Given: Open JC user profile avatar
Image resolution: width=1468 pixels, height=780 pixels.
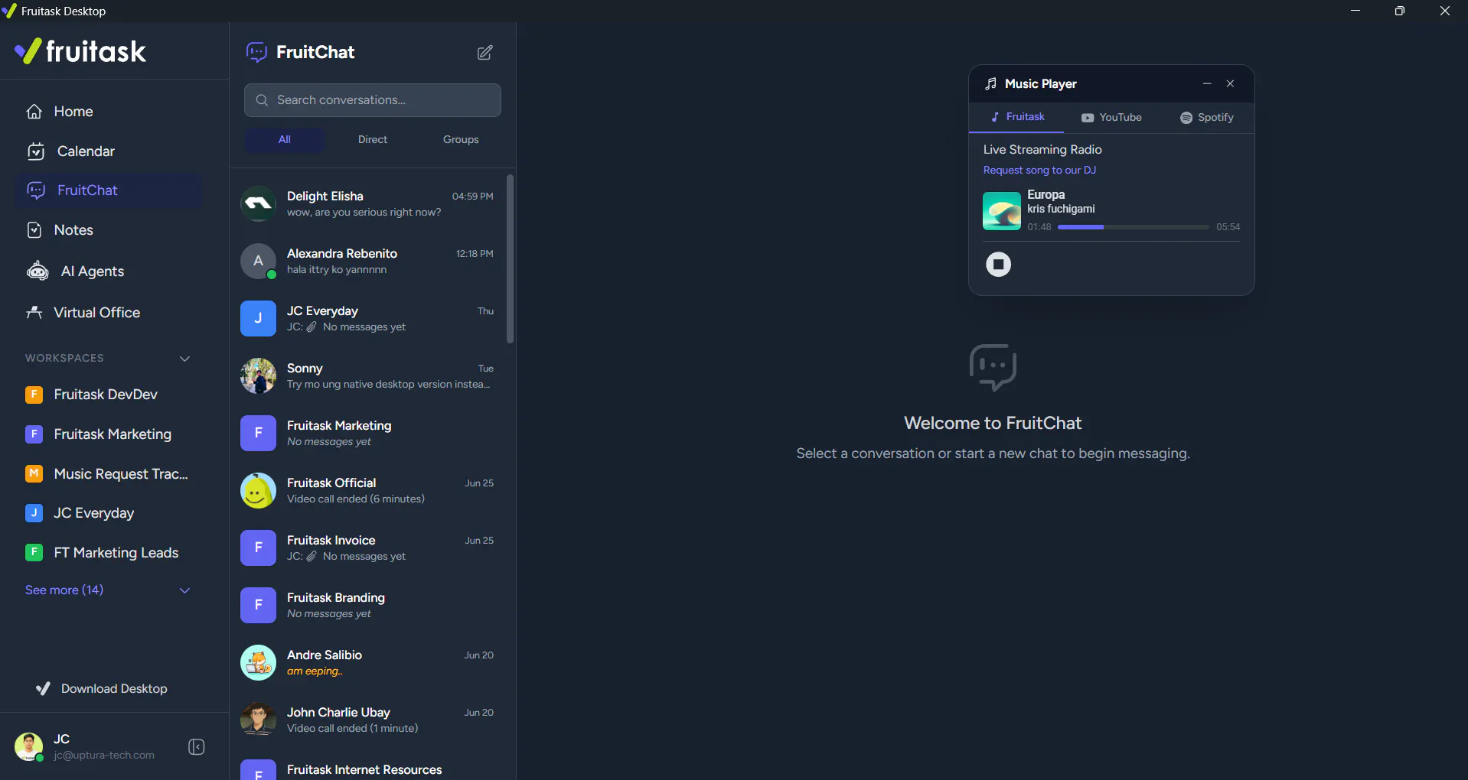Looking at the screenshot, I should coord(28,746).
